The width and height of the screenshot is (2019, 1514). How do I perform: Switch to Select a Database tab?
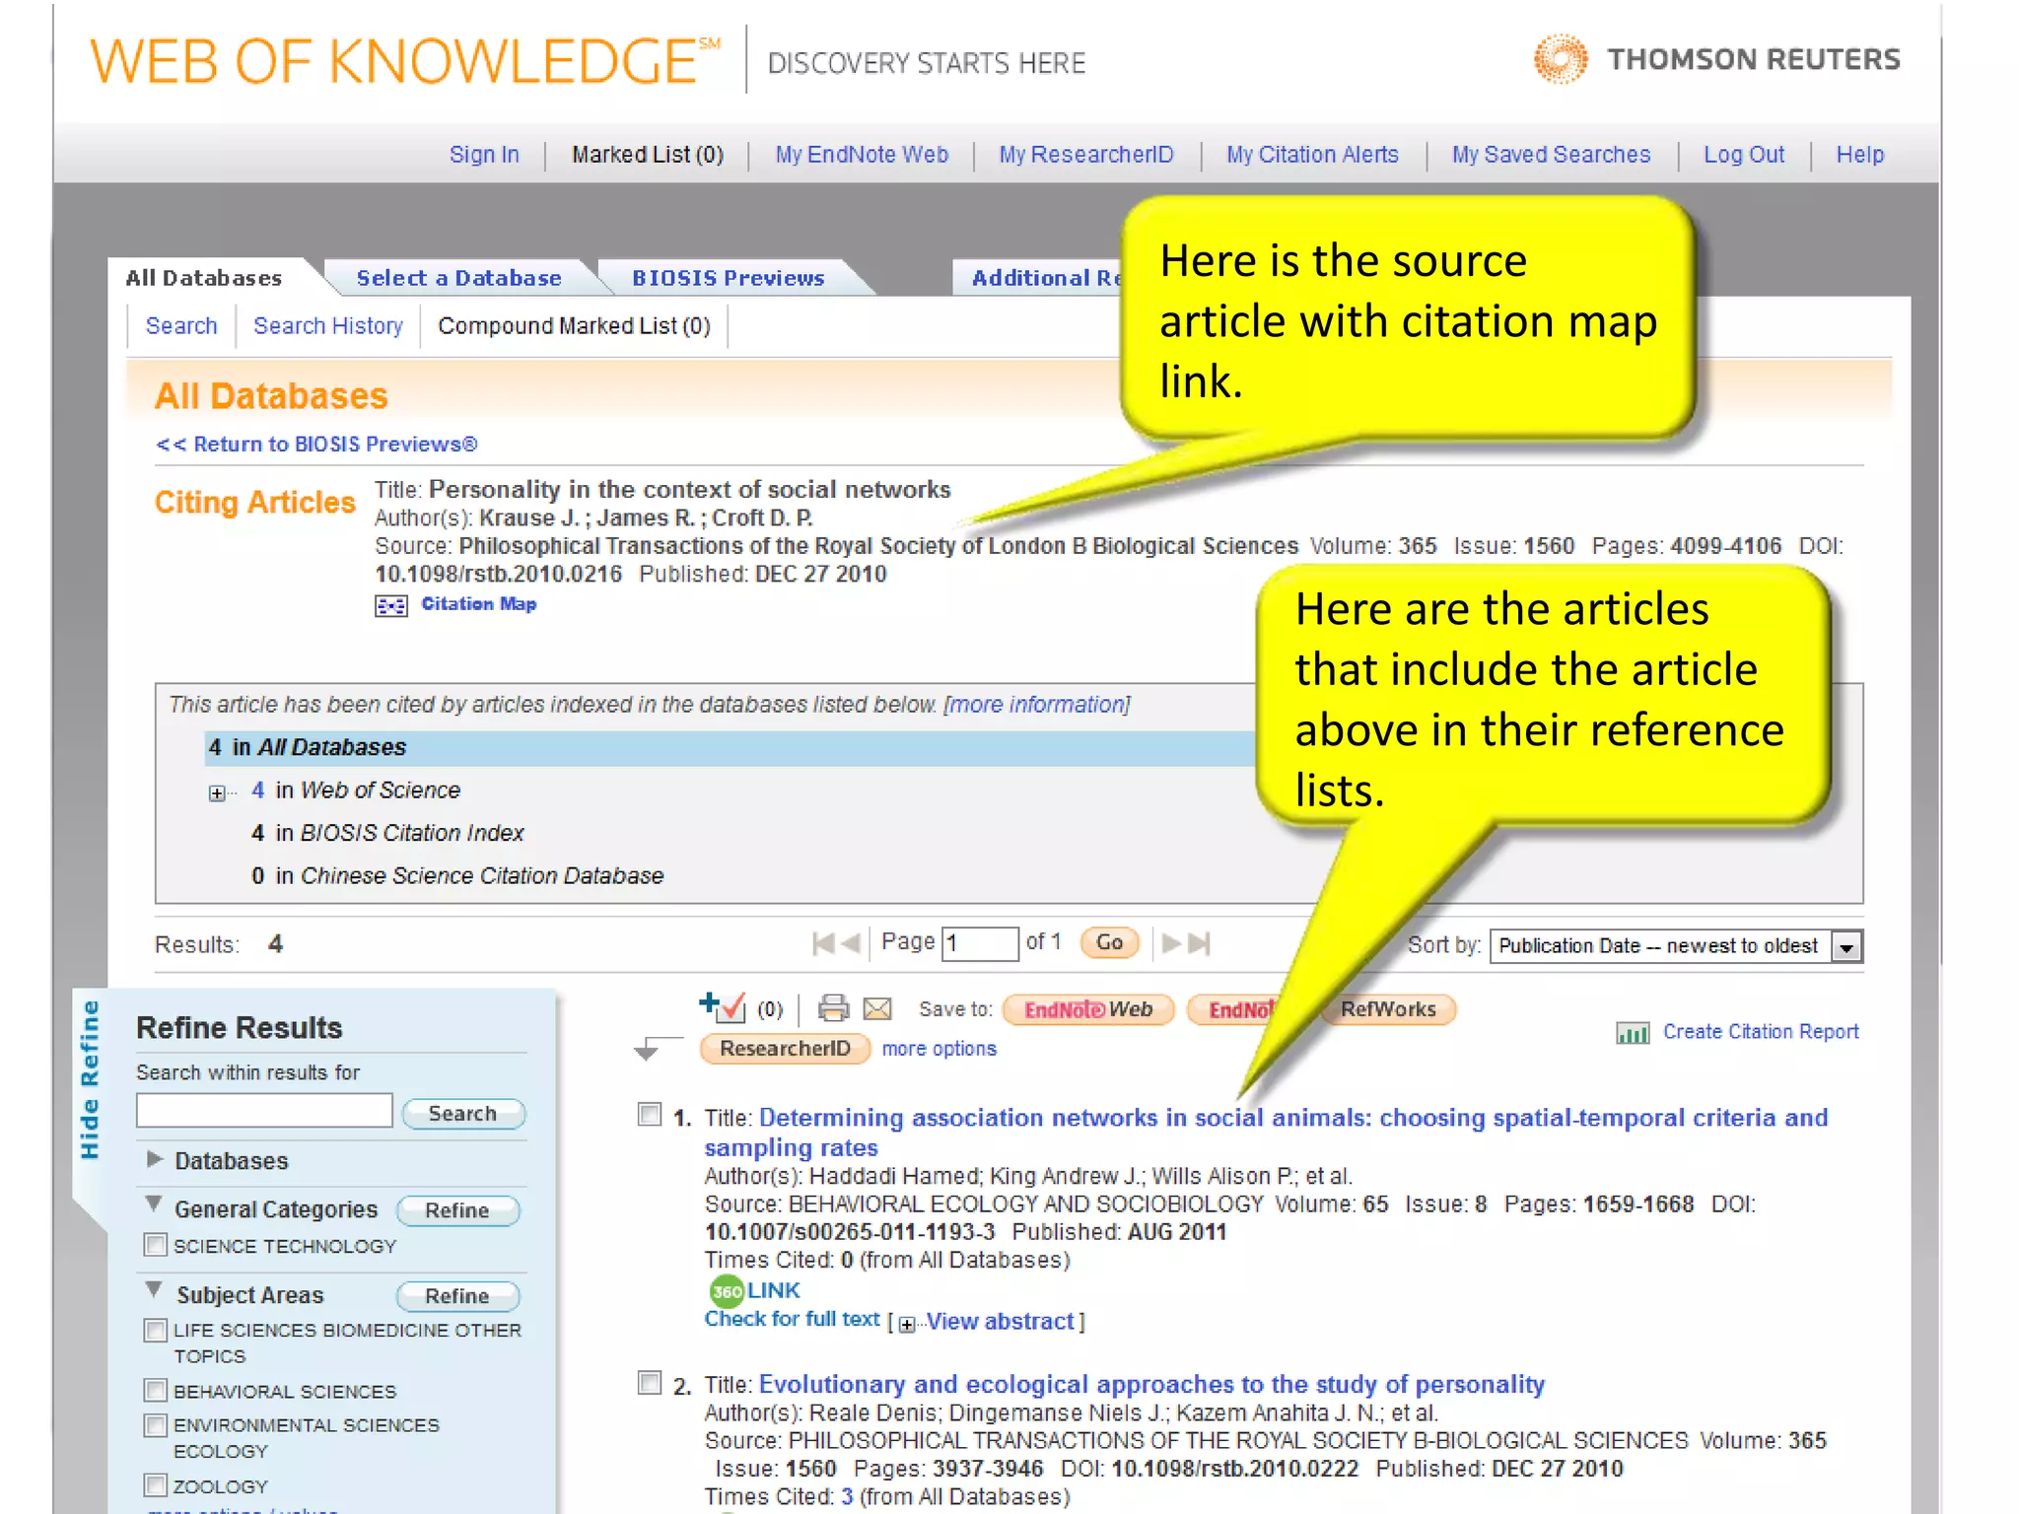(459, 278)
